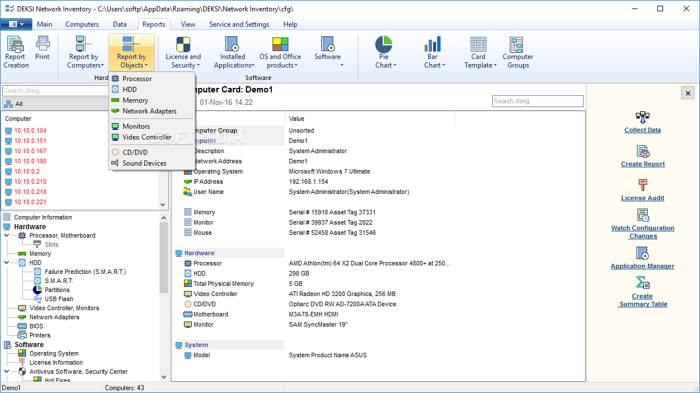Screen dimensions: 700x393
Task: Click the Value column header
Action: pyautogui.click(x=370, y=119)
